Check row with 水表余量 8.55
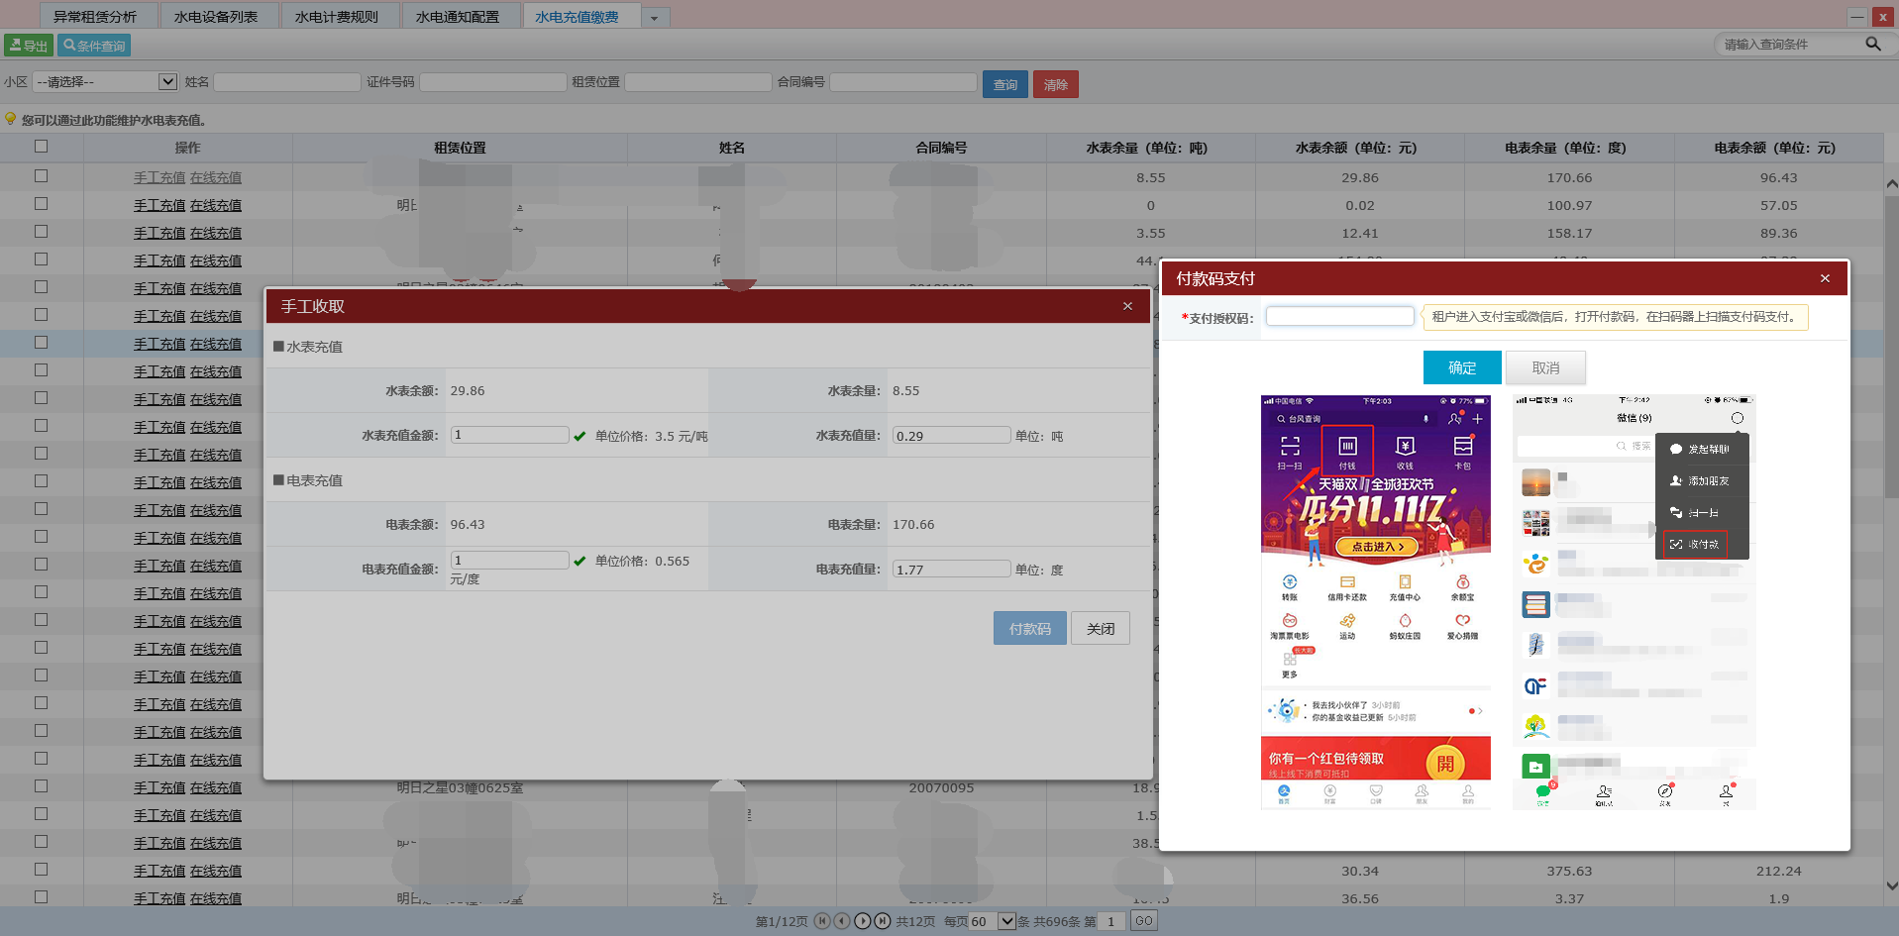 (x=41, y=175)
